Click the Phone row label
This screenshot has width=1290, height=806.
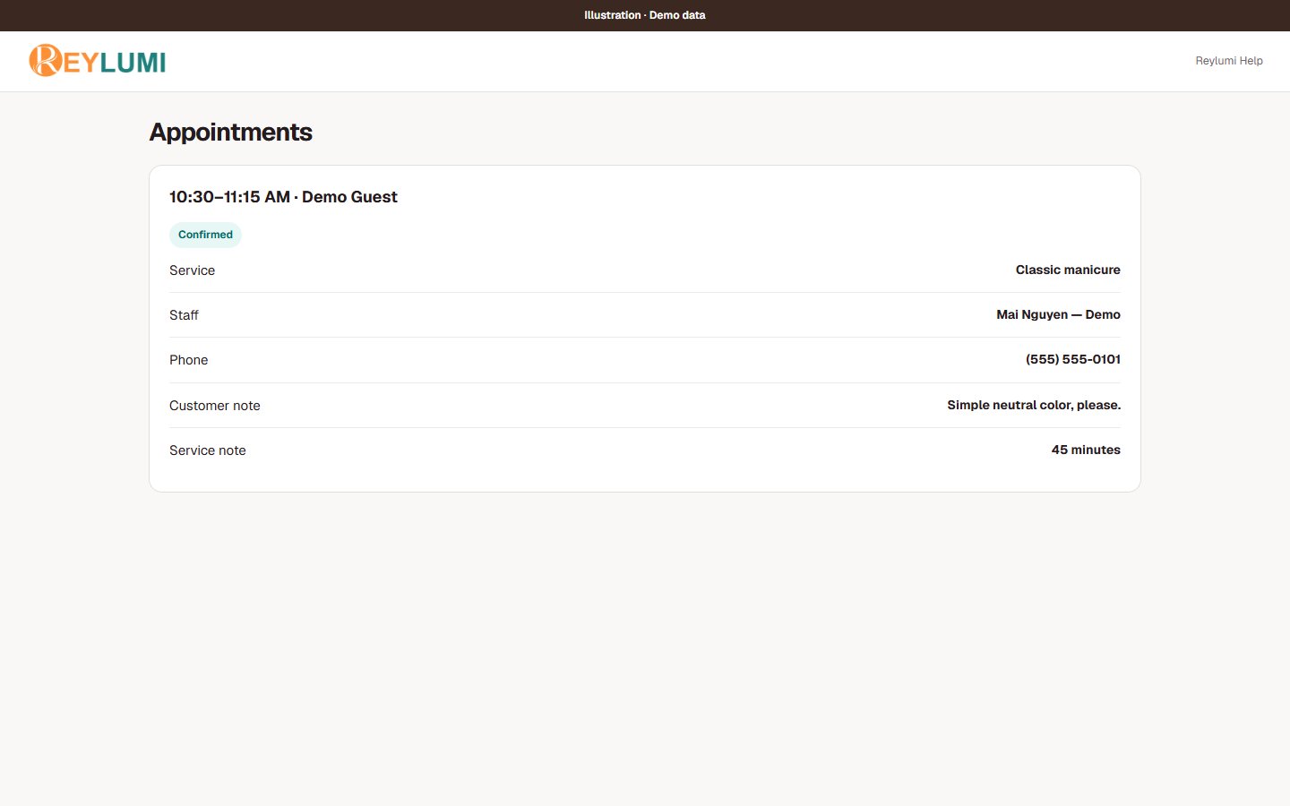(188, 360)
